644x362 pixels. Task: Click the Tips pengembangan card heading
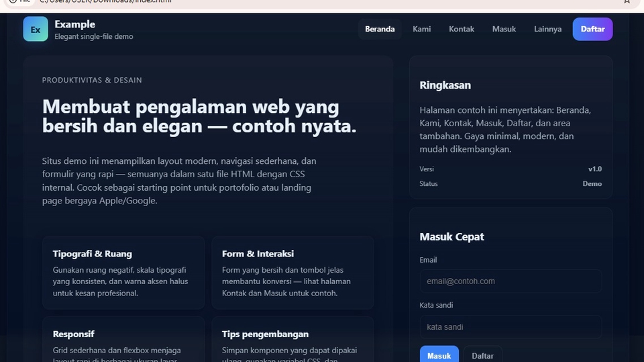pos(266,334)
